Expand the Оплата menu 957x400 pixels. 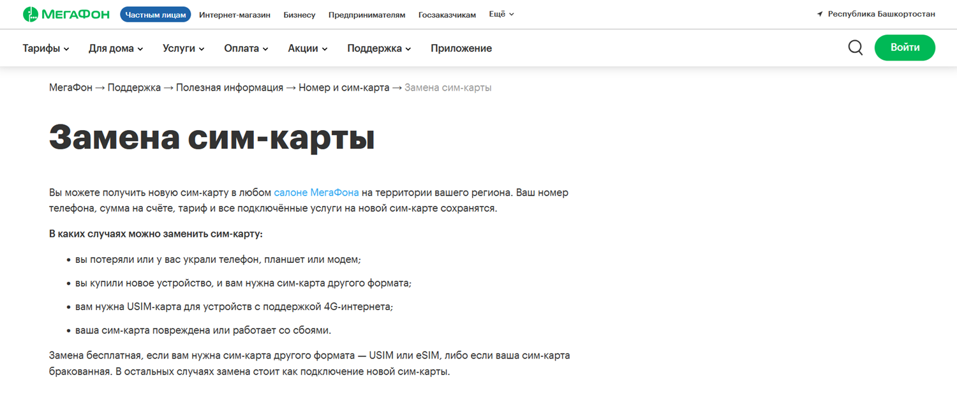(246, 48)
